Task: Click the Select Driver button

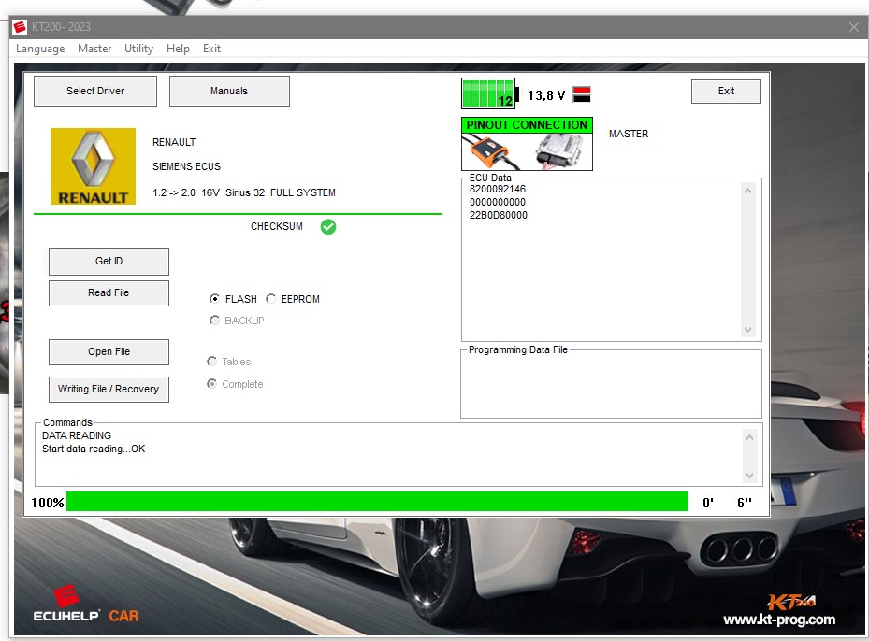Action: pos(94,91)
